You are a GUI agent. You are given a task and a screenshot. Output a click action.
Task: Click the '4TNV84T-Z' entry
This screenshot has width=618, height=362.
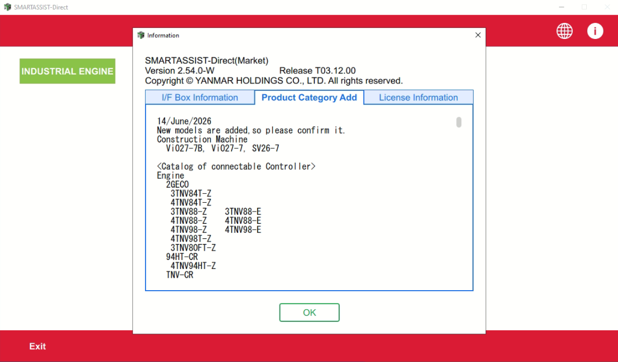tap(191, 203)
